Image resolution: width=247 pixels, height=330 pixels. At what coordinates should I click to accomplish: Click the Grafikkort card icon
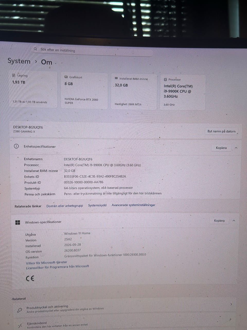click(66, 77)
